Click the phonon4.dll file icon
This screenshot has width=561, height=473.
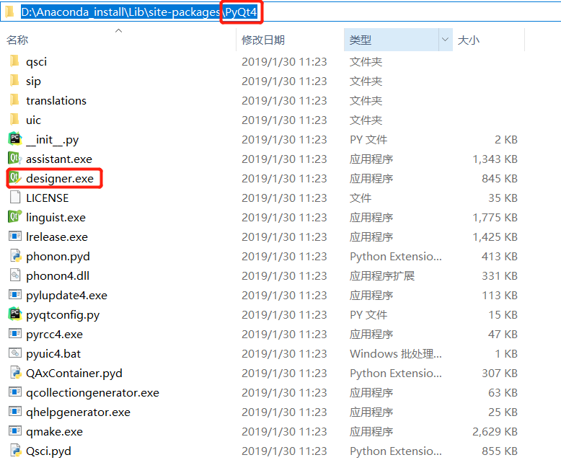pos(15,275)
